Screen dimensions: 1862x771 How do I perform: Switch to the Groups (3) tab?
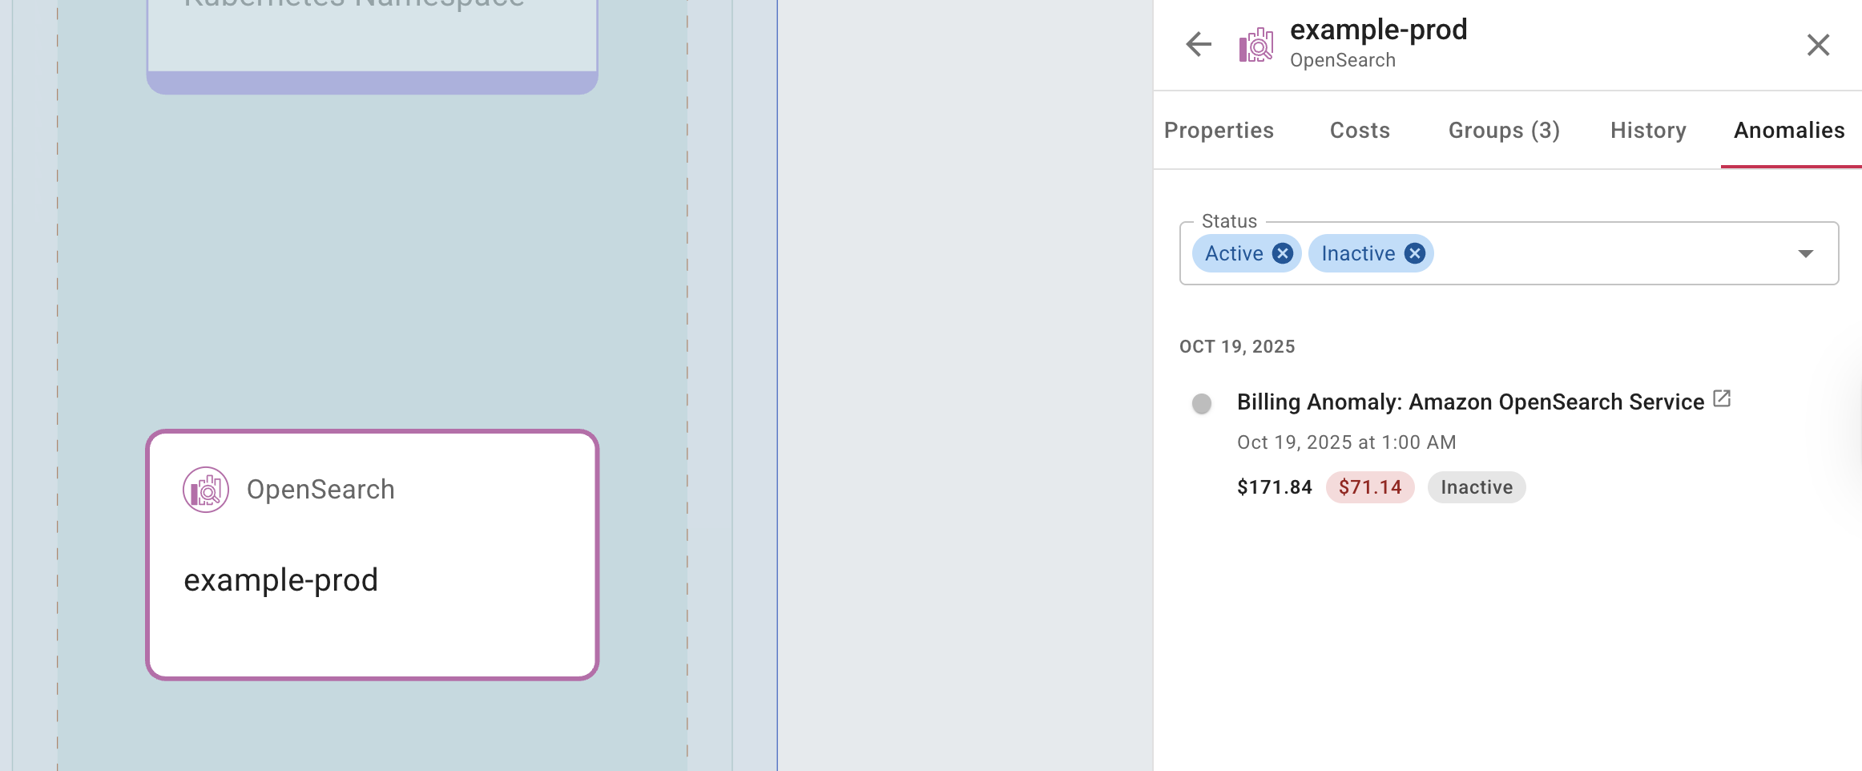pos(1504,130)
